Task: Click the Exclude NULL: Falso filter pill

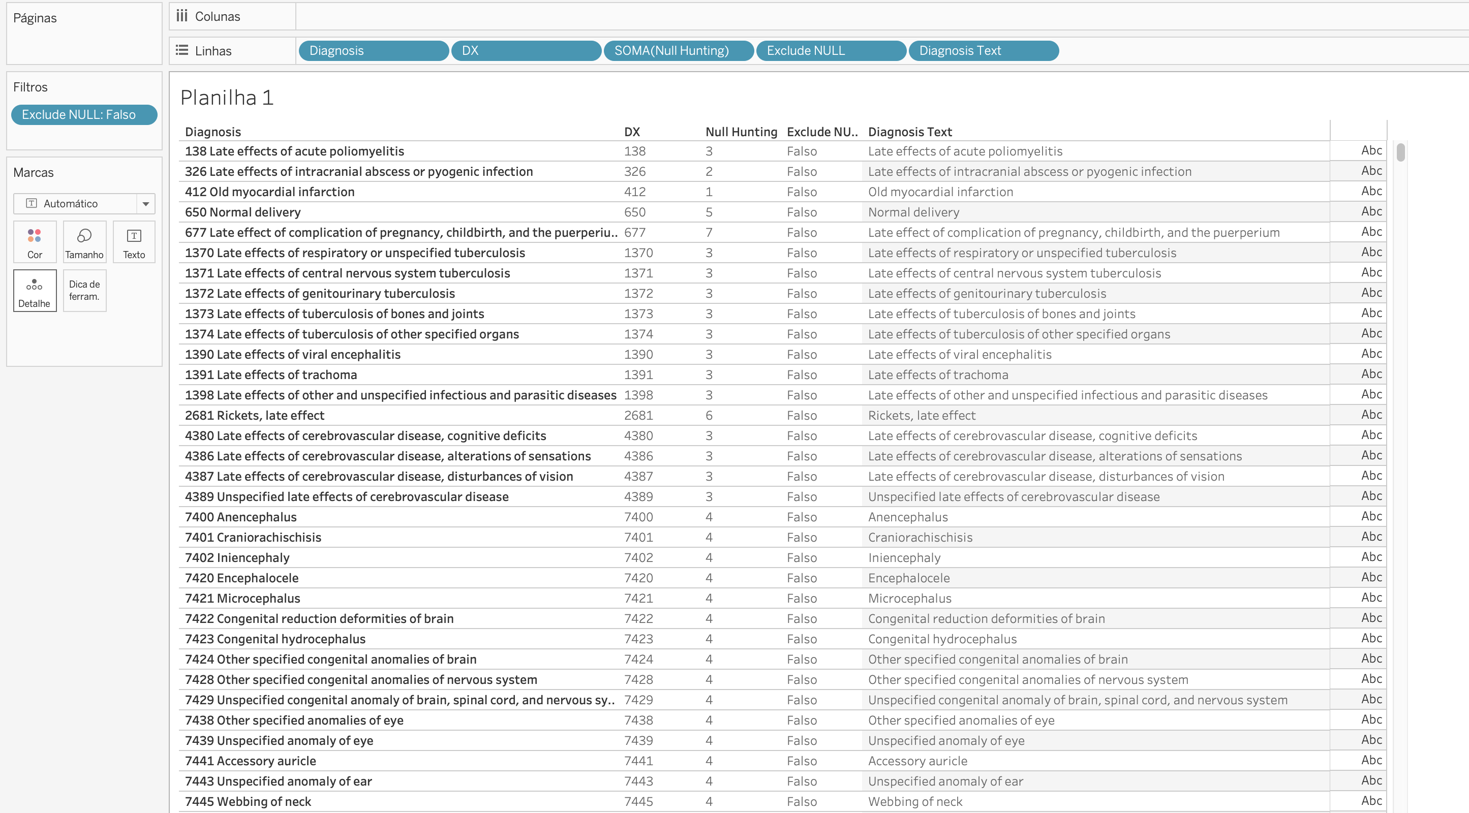Action: (x=84, y=114)
